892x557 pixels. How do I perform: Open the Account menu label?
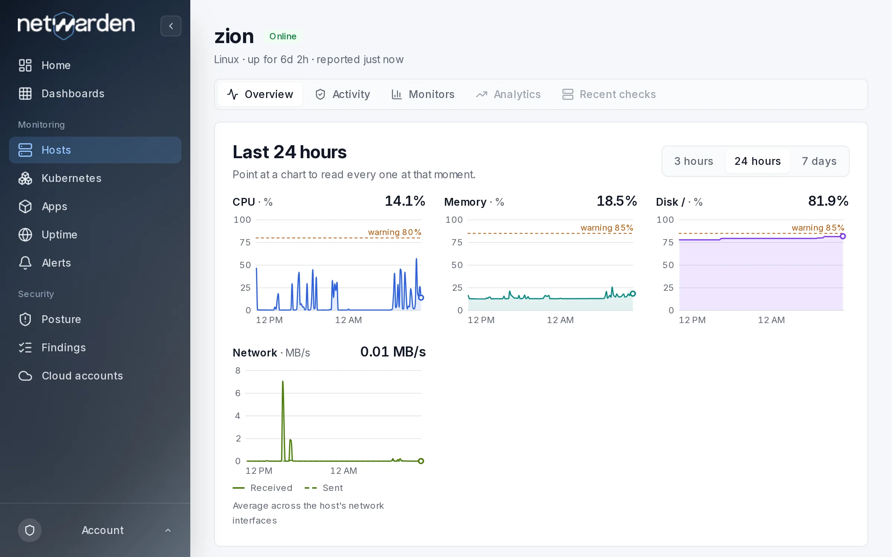coord(103,530)
